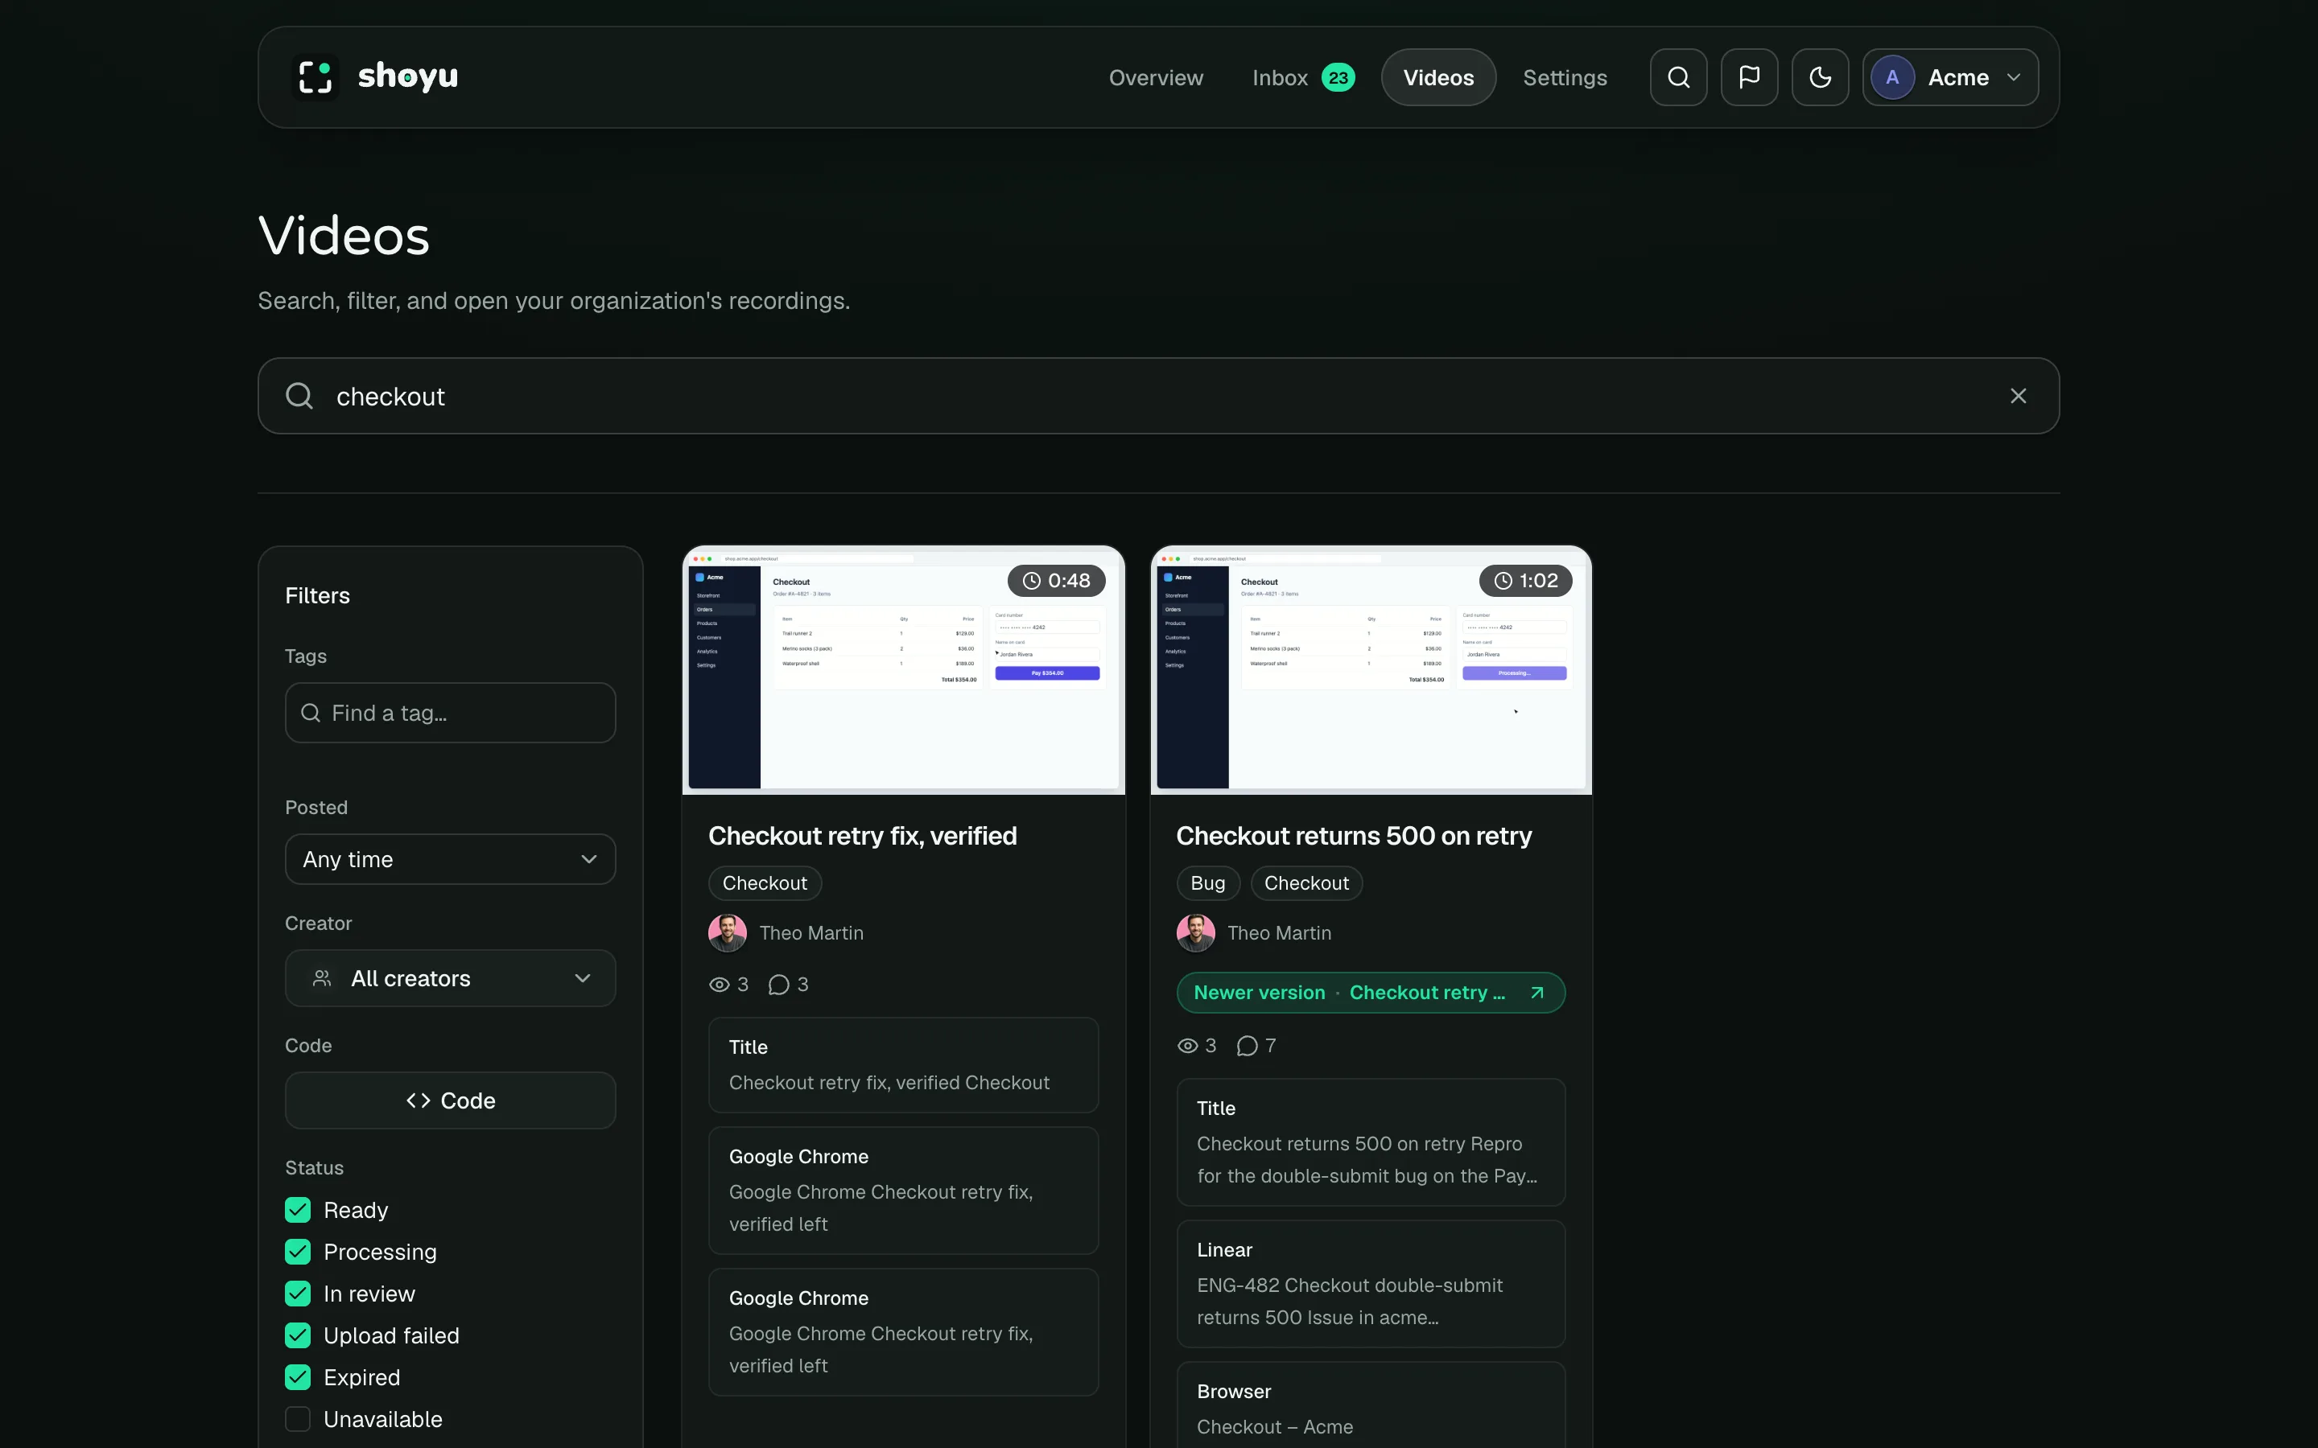Viewport: 2318px width, 1448px height.
Task: Uncheck the In review status checkbox
Action: [298, 1294]
